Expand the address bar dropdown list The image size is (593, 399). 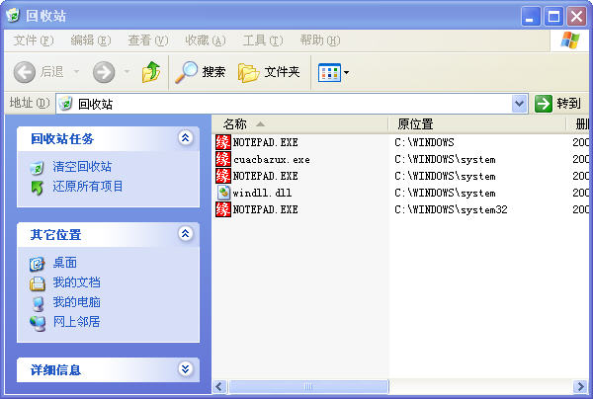coord(519,103)
